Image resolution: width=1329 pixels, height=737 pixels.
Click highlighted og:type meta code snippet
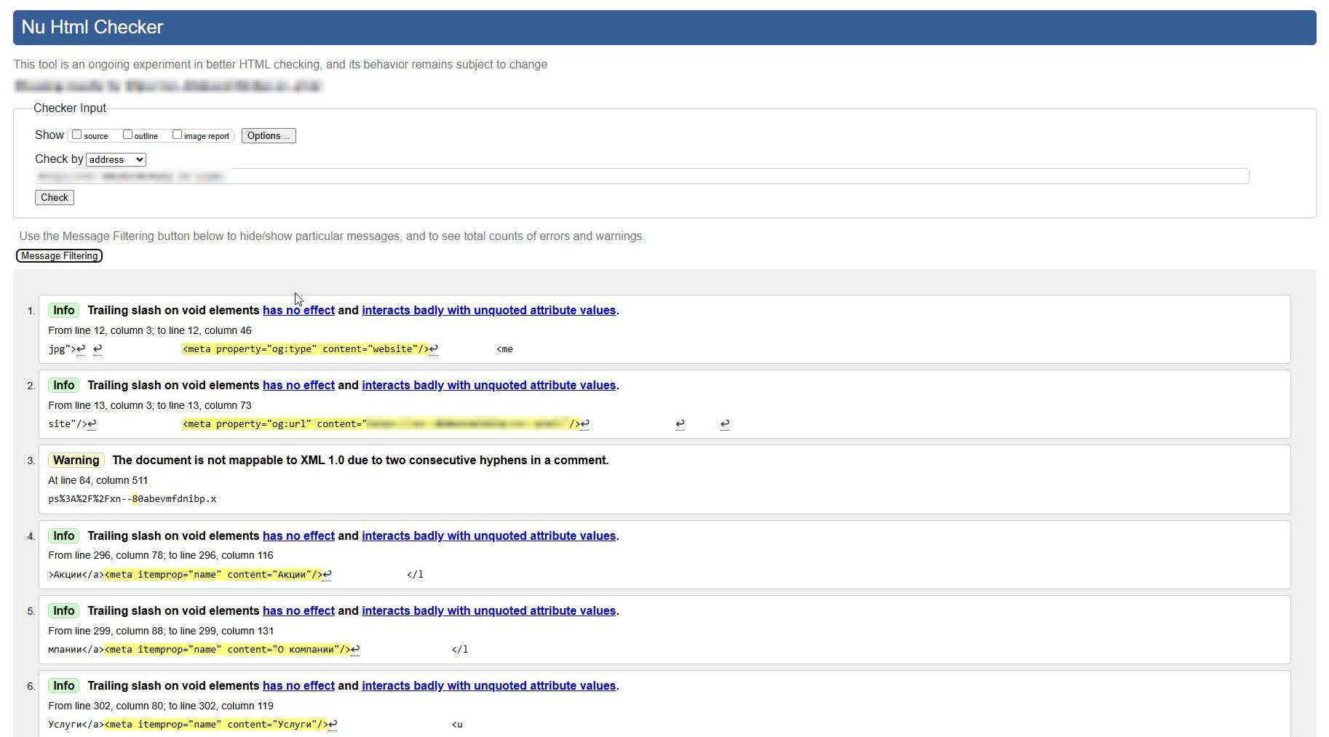point(306,349)
